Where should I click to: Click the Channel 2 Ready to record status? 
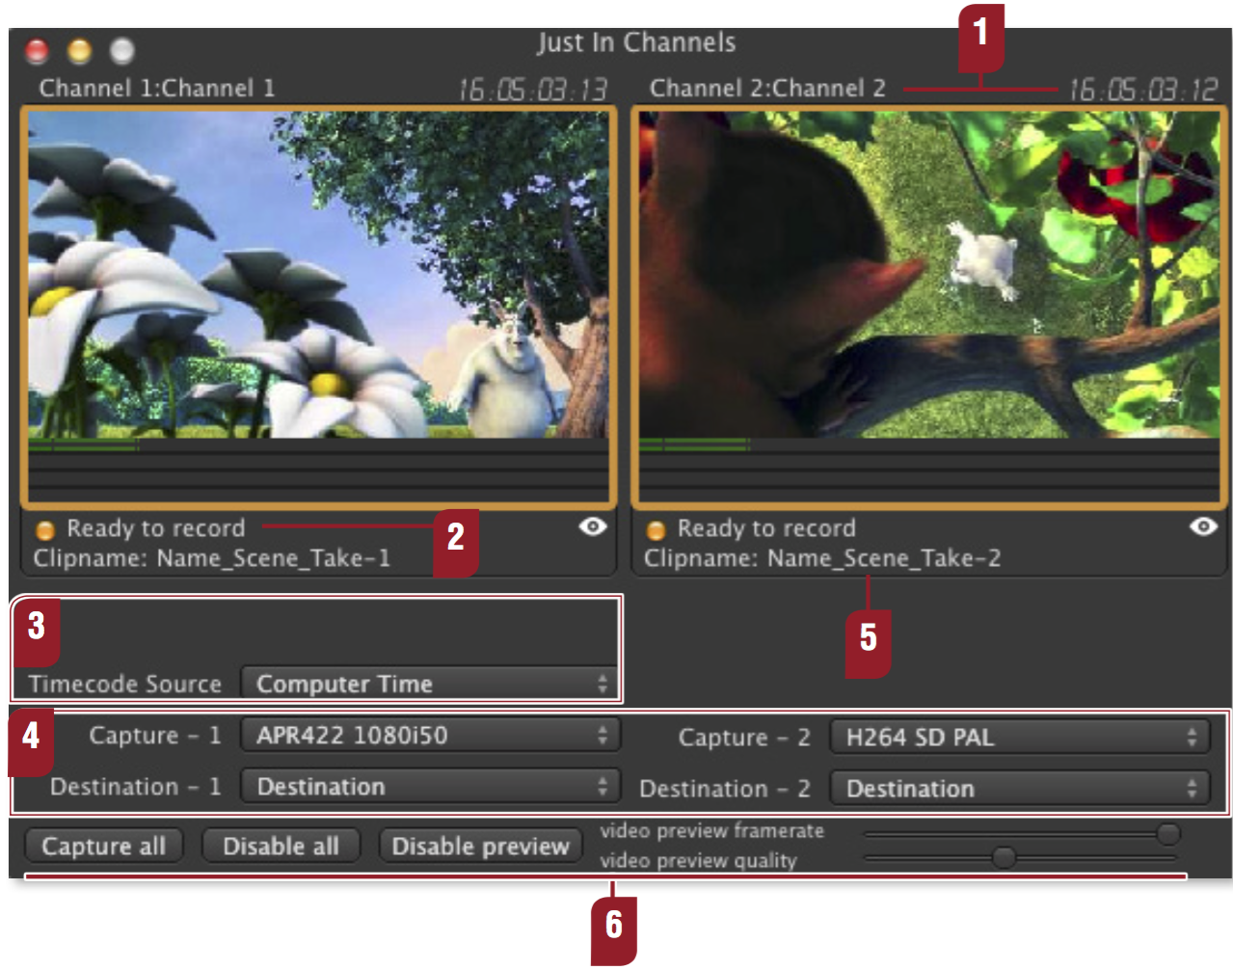766,528
